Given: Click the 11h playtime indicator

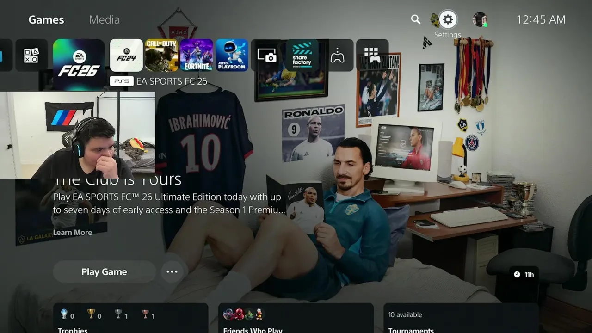Looking at the screenshot, I should point(524,275).
